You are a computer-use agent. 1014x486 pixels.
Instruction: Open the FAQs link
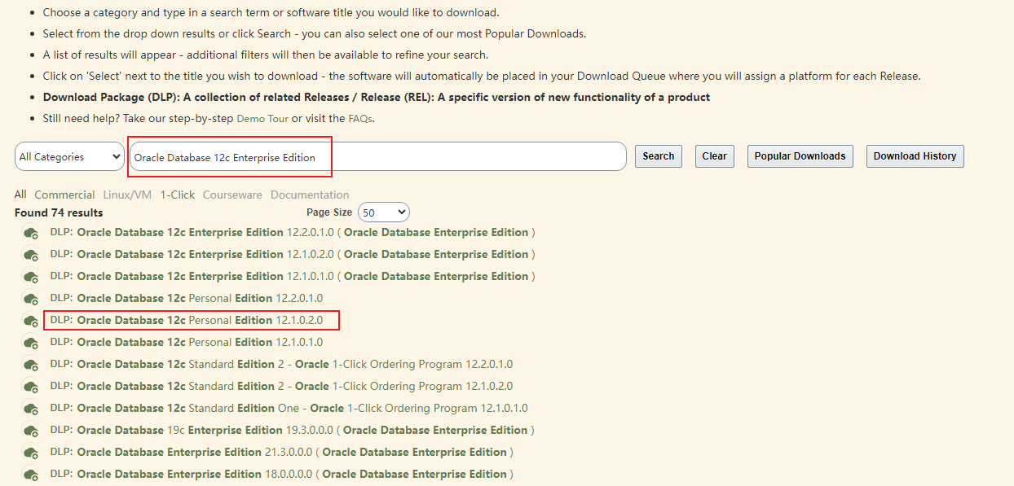[x=360, y=118]
